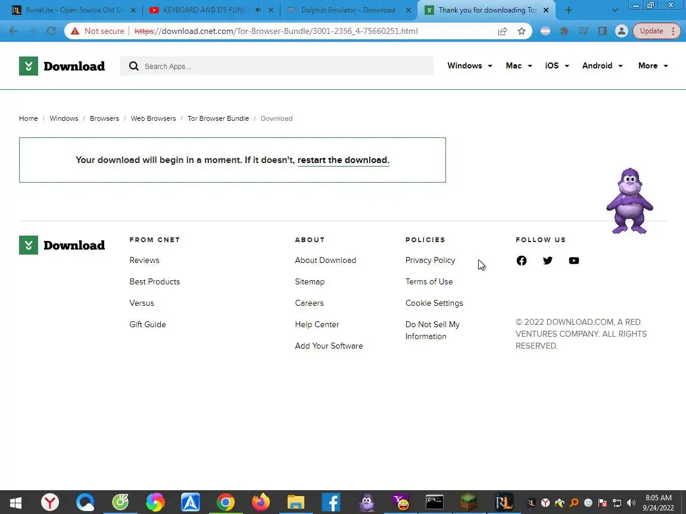Open the Gift Guide footer link
Viewport: 686px width, 514px height.
click(148, 324)
